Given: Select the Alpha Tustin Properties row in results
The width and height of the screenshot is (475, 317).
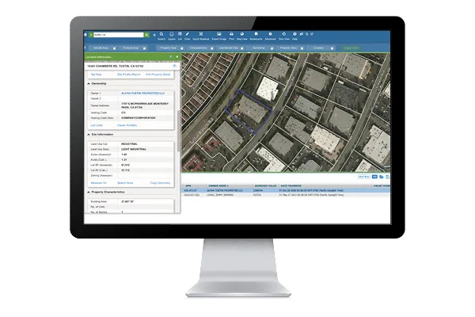Looking at the screenshot, I should tap(286, 190).
